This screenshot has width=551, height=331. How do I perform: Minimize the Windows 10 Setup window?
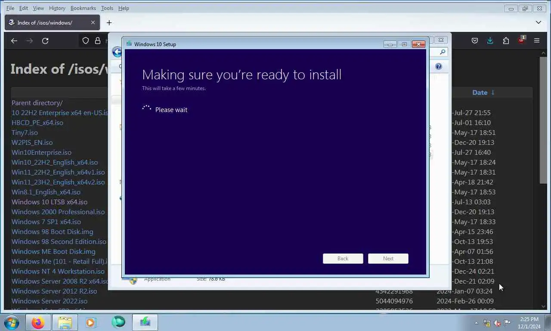(390, 44)
